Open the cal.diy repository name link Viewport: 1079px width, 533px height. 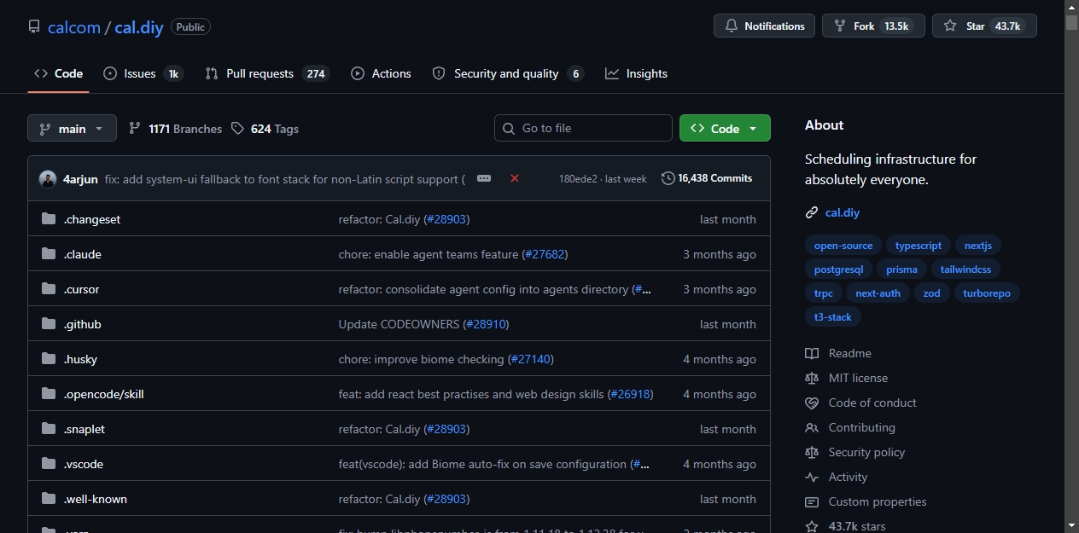tap(139, 27)
